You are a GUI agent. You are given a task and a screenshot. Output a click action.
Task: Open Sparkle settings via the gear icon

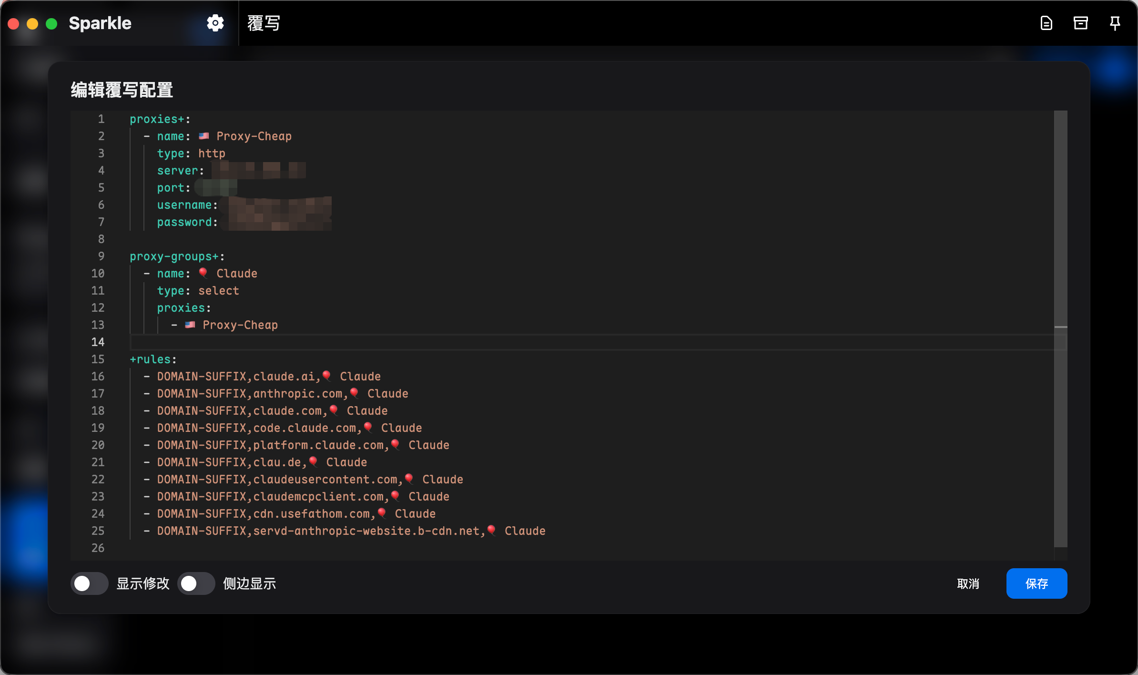tap(214, 22)
